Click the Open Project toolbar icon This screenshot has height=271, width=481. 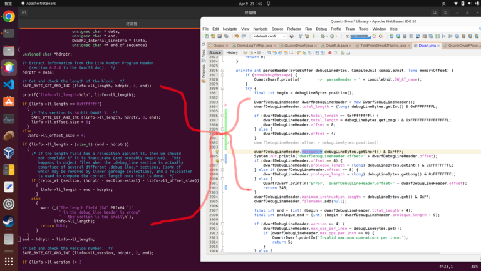coord(220,36)
